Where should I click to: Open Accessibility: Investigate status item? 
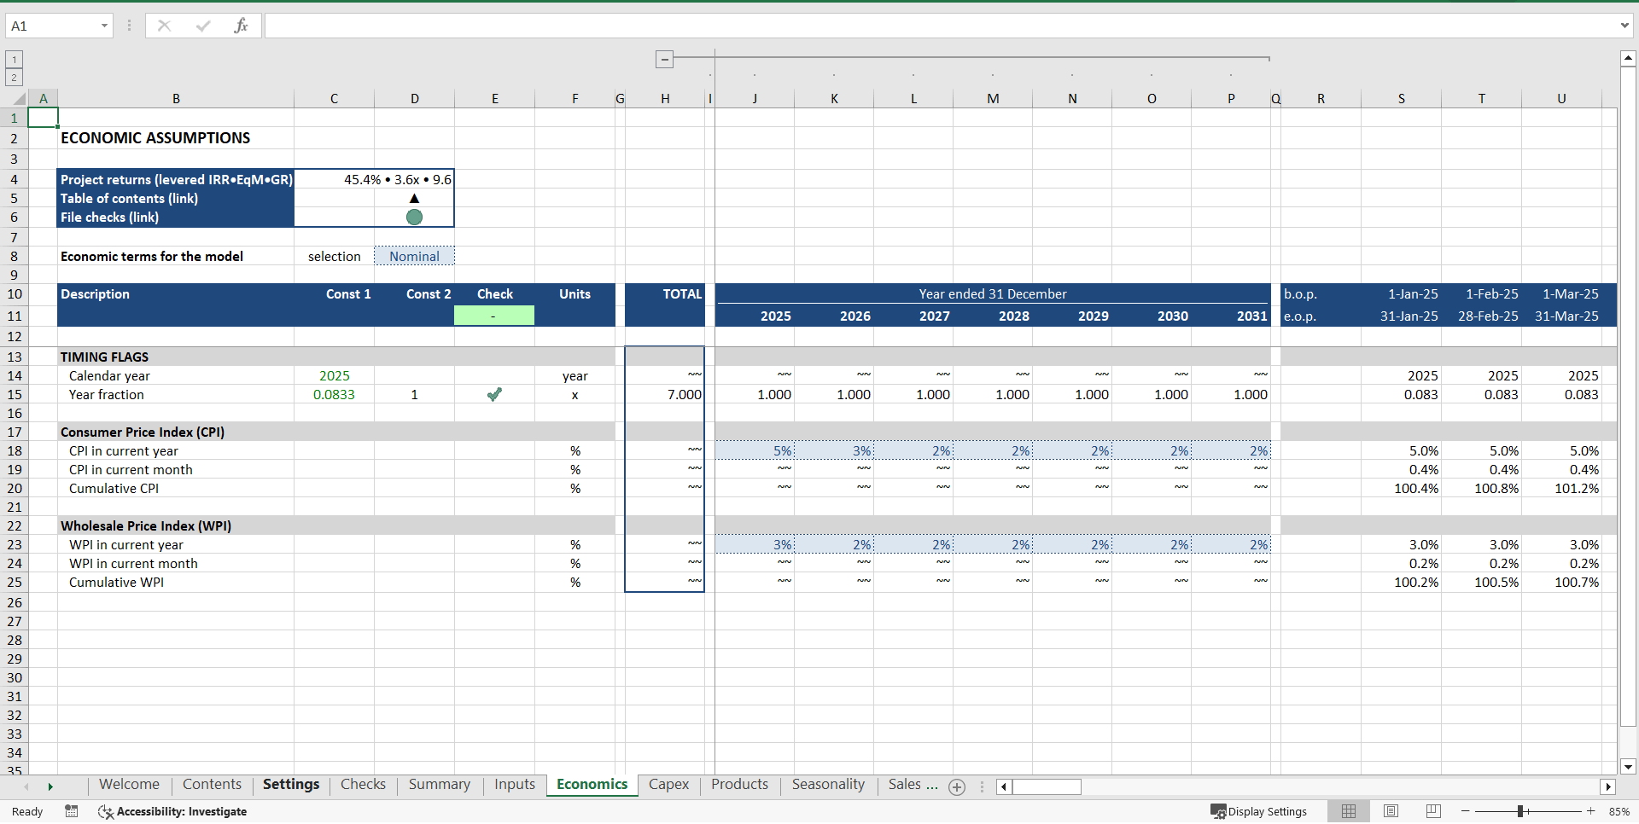pos(172,811)
